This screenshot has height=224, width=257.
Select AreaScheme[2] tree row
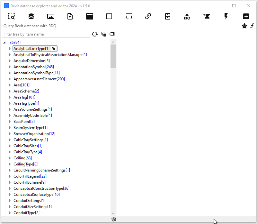pyautogui.click(x=26, y=91)
